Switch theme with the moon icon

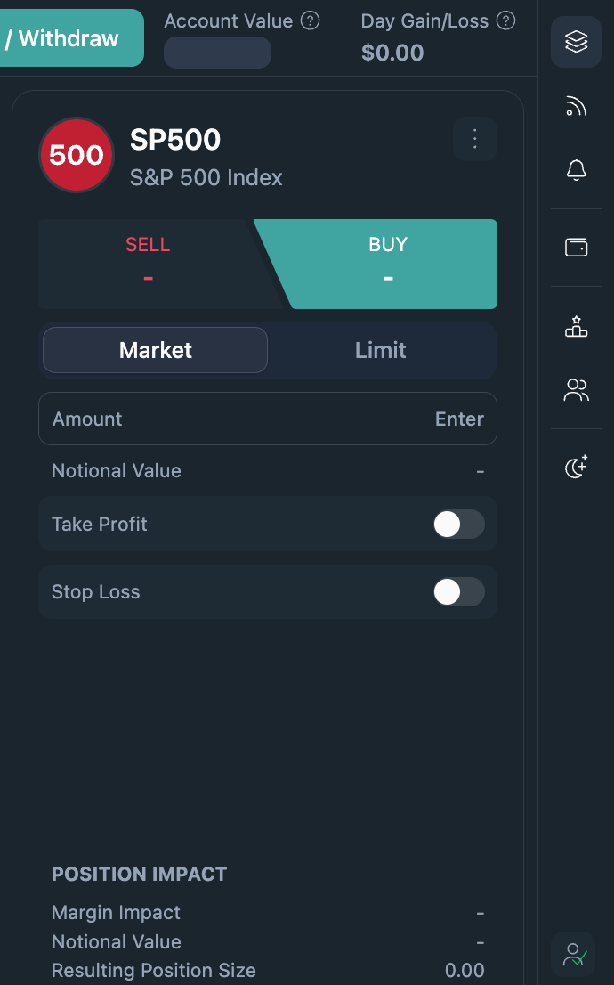point(576,467)
